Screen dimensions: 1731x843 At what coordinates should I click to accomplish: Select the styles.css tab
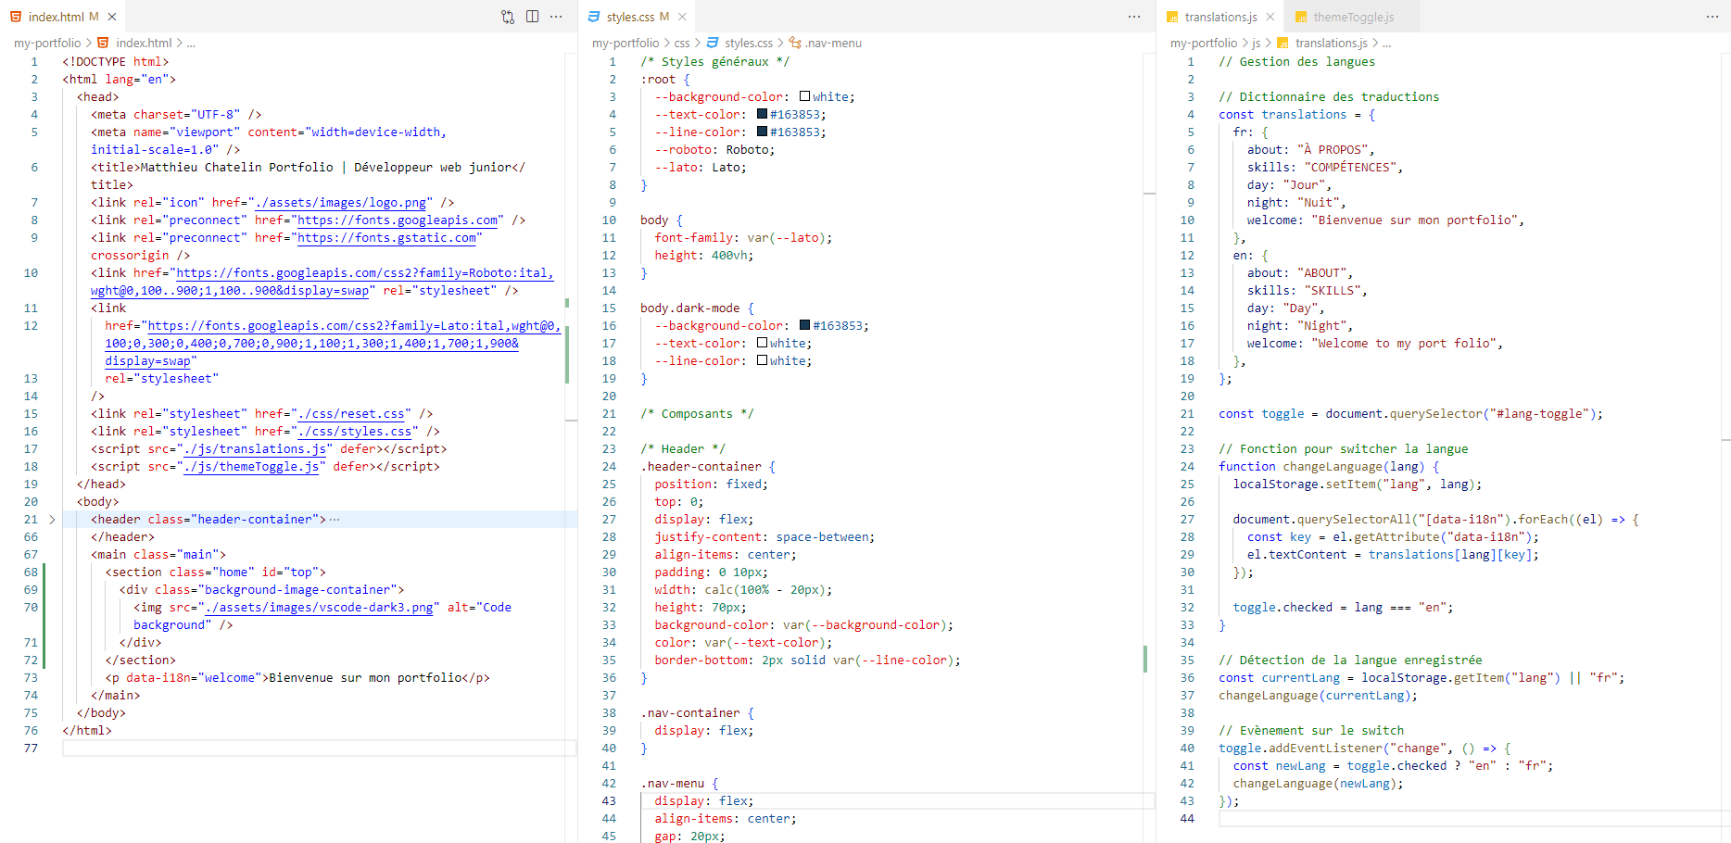pos(629,17)
